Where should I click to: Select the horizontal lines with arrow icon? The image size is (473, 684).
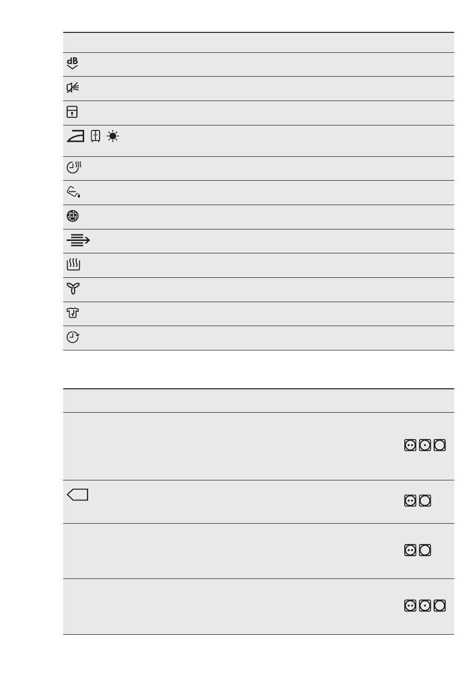(78, 241)
